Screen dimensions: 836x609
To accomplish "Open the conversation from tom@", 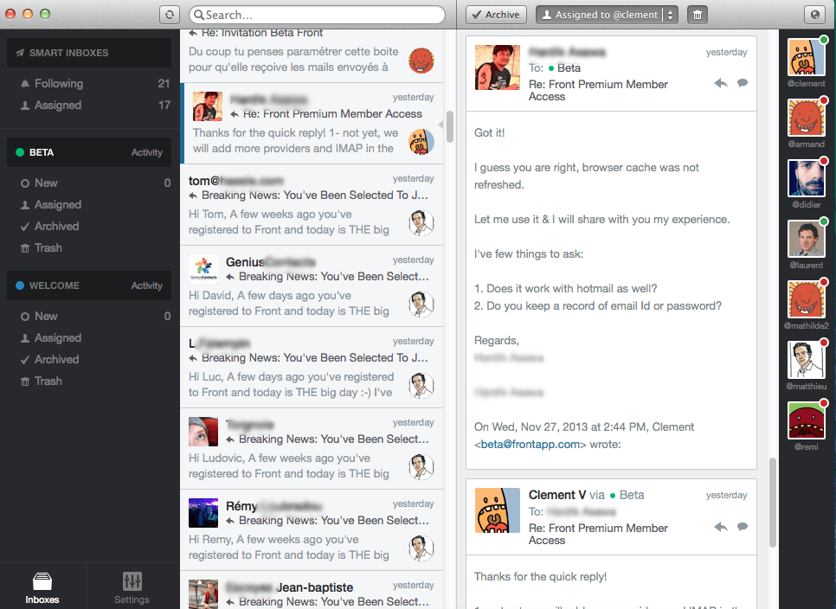I will tap(312, 205).
